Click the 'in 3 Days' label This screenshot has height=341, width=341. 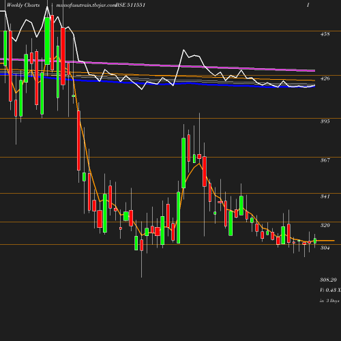[x=329, y=301]
